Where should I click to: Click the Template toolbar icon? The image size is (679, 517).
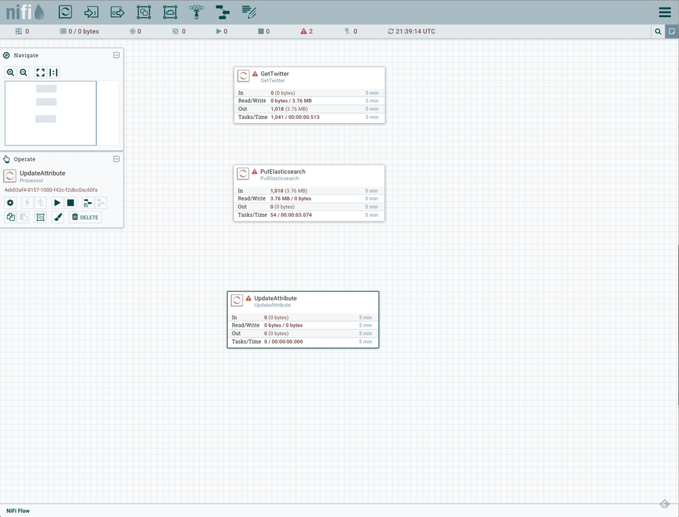[x=222, y=12]
